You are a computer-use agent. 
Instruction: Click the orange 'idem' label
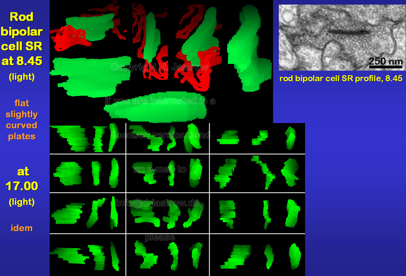22,228
